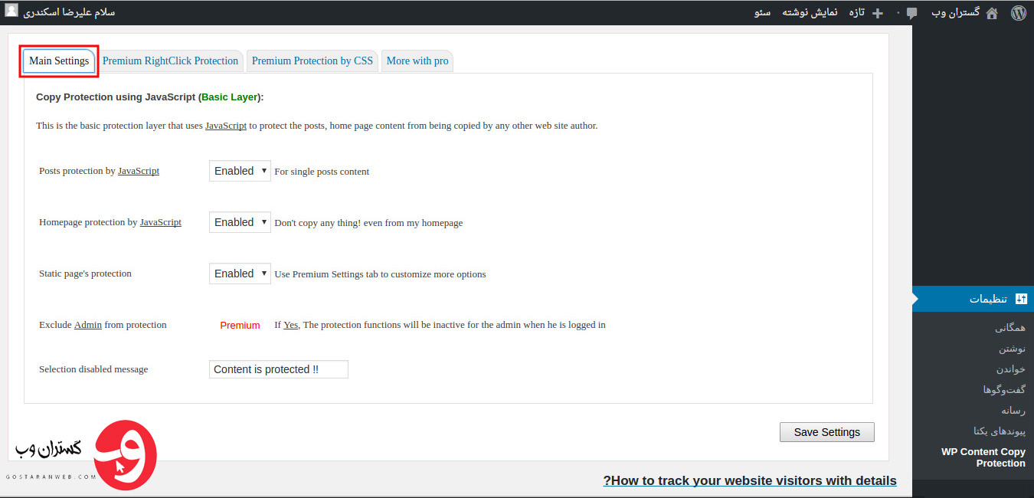Open Posts protection by JavaScript dropdown

click(x=240, y=171)
